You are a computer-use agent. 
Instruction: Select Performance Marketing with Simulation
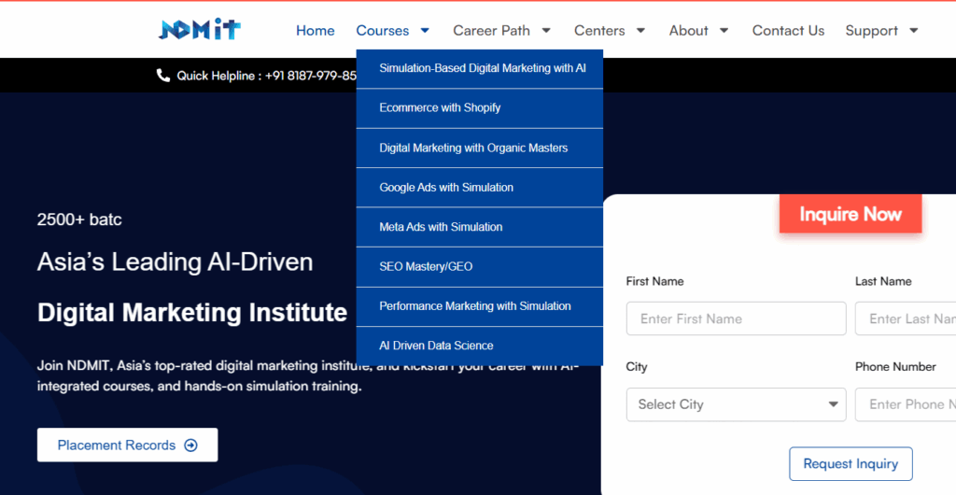[x=480, y=306]
